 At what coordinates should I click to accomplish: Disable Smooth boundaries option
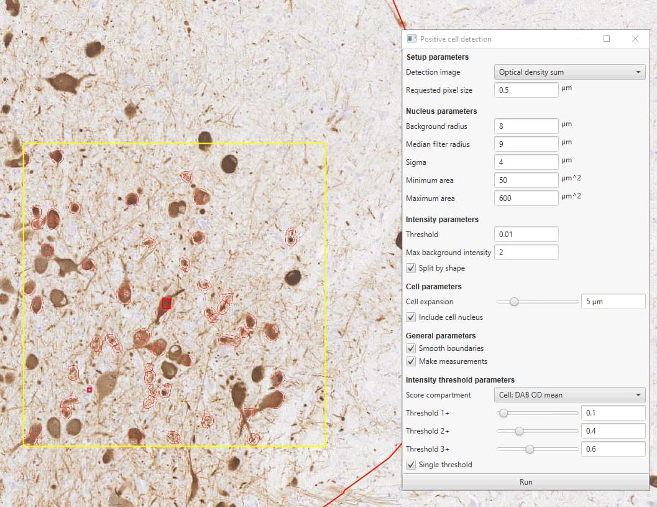point(411,348)
